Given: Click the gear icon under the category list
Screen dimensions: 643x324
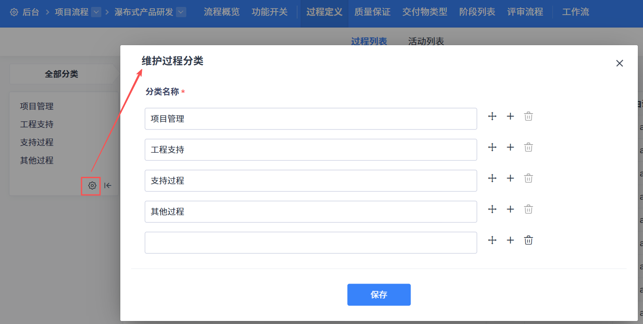Looking at the screenshot, I should [x=92, y=185].
